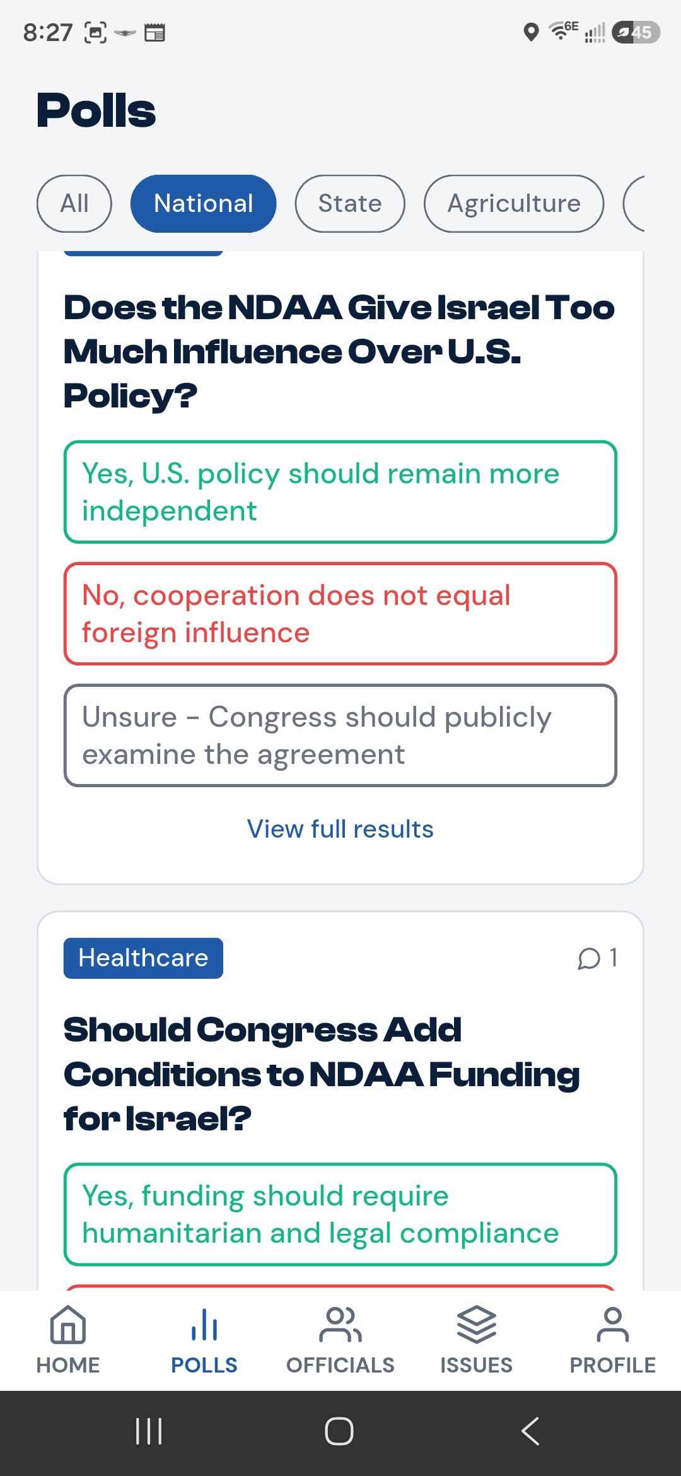Image resolution: width=681 pixels, height=1476 pixels.
Task: Select the State filter chip
Action: 350,204
